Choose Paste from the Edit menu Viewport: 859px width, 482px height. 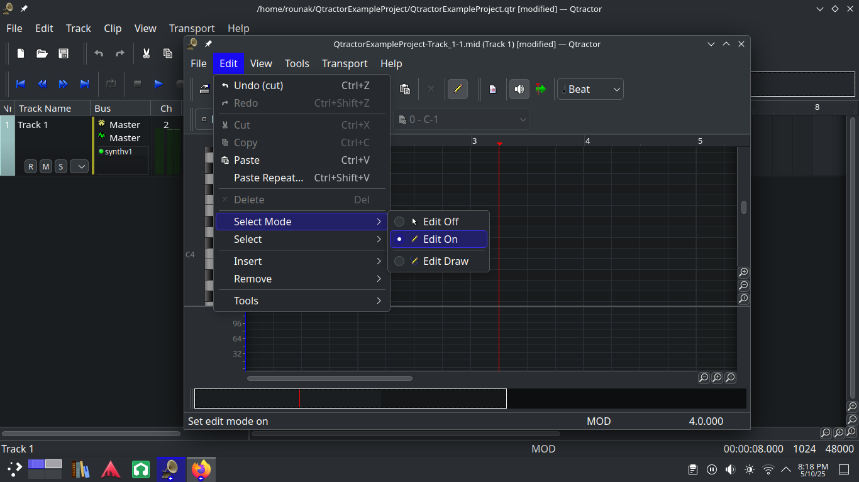pyautogui.click(x=302, y=160)
